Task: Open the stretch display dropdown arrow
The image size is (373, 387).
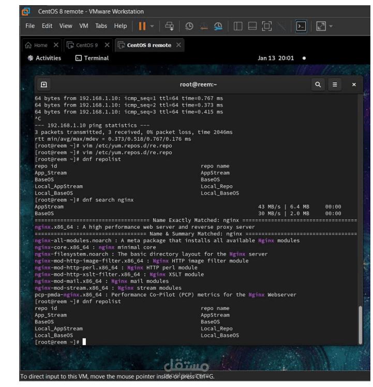Action: (x=331, y=26)
